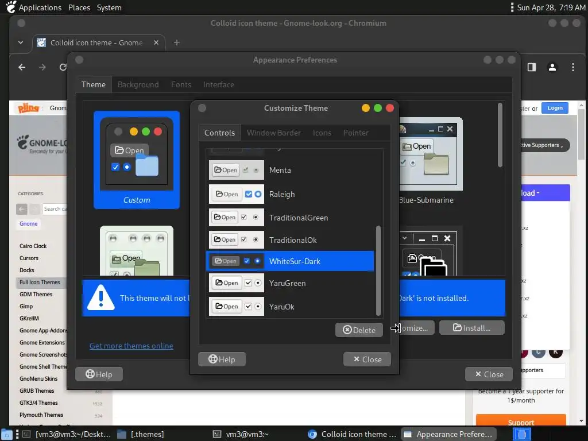
Task: Select the WhiteSur-Dark controls theme
Action: [x=290, y=261]
